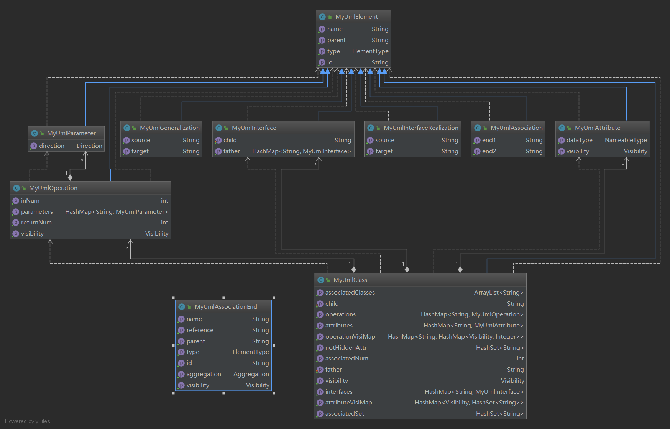Click the class icon of MyUmlAssociationEnd
The image size is (670, 429).
point(182,307)
